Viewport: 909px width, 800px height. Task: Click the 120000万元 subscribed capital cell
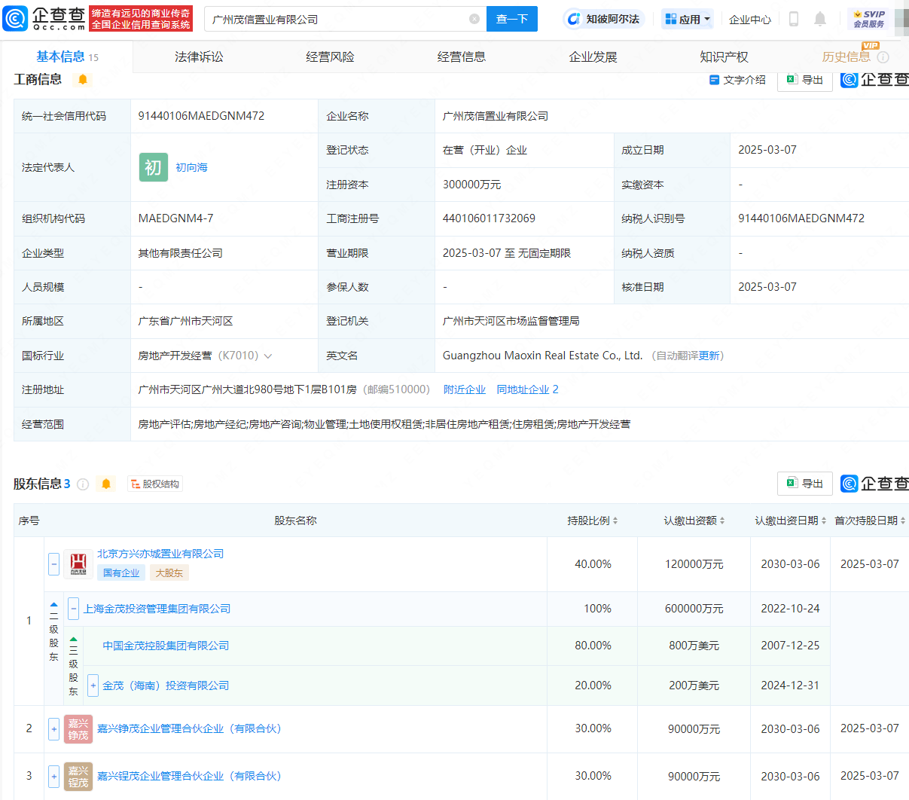(x=694, y=564)
